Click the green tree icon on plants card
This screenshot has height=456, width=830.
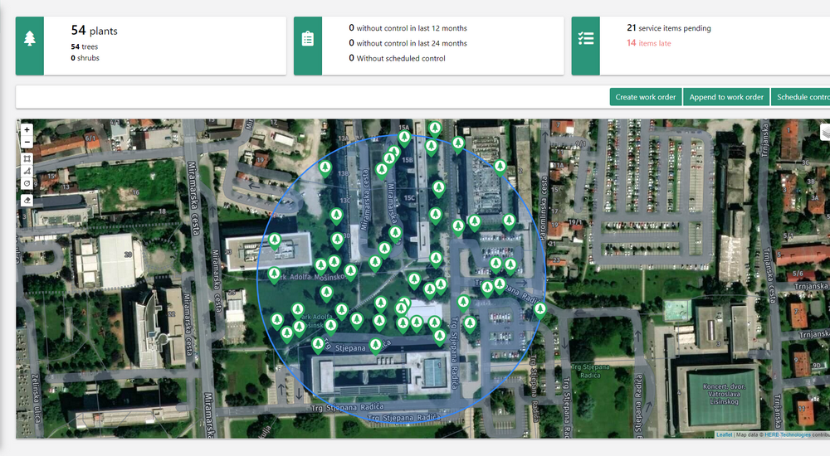coord(30,39)
